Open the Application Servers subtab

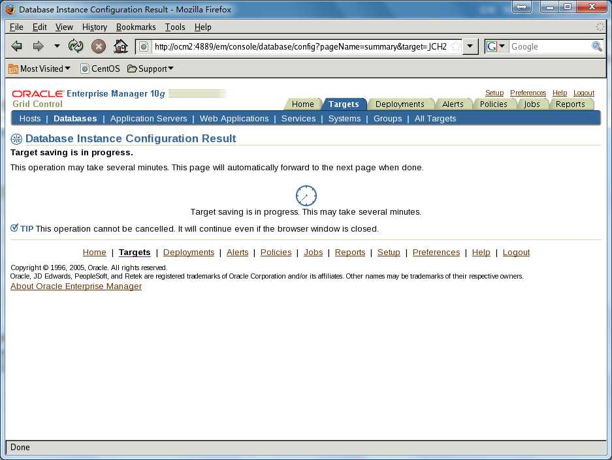point(148,119)
